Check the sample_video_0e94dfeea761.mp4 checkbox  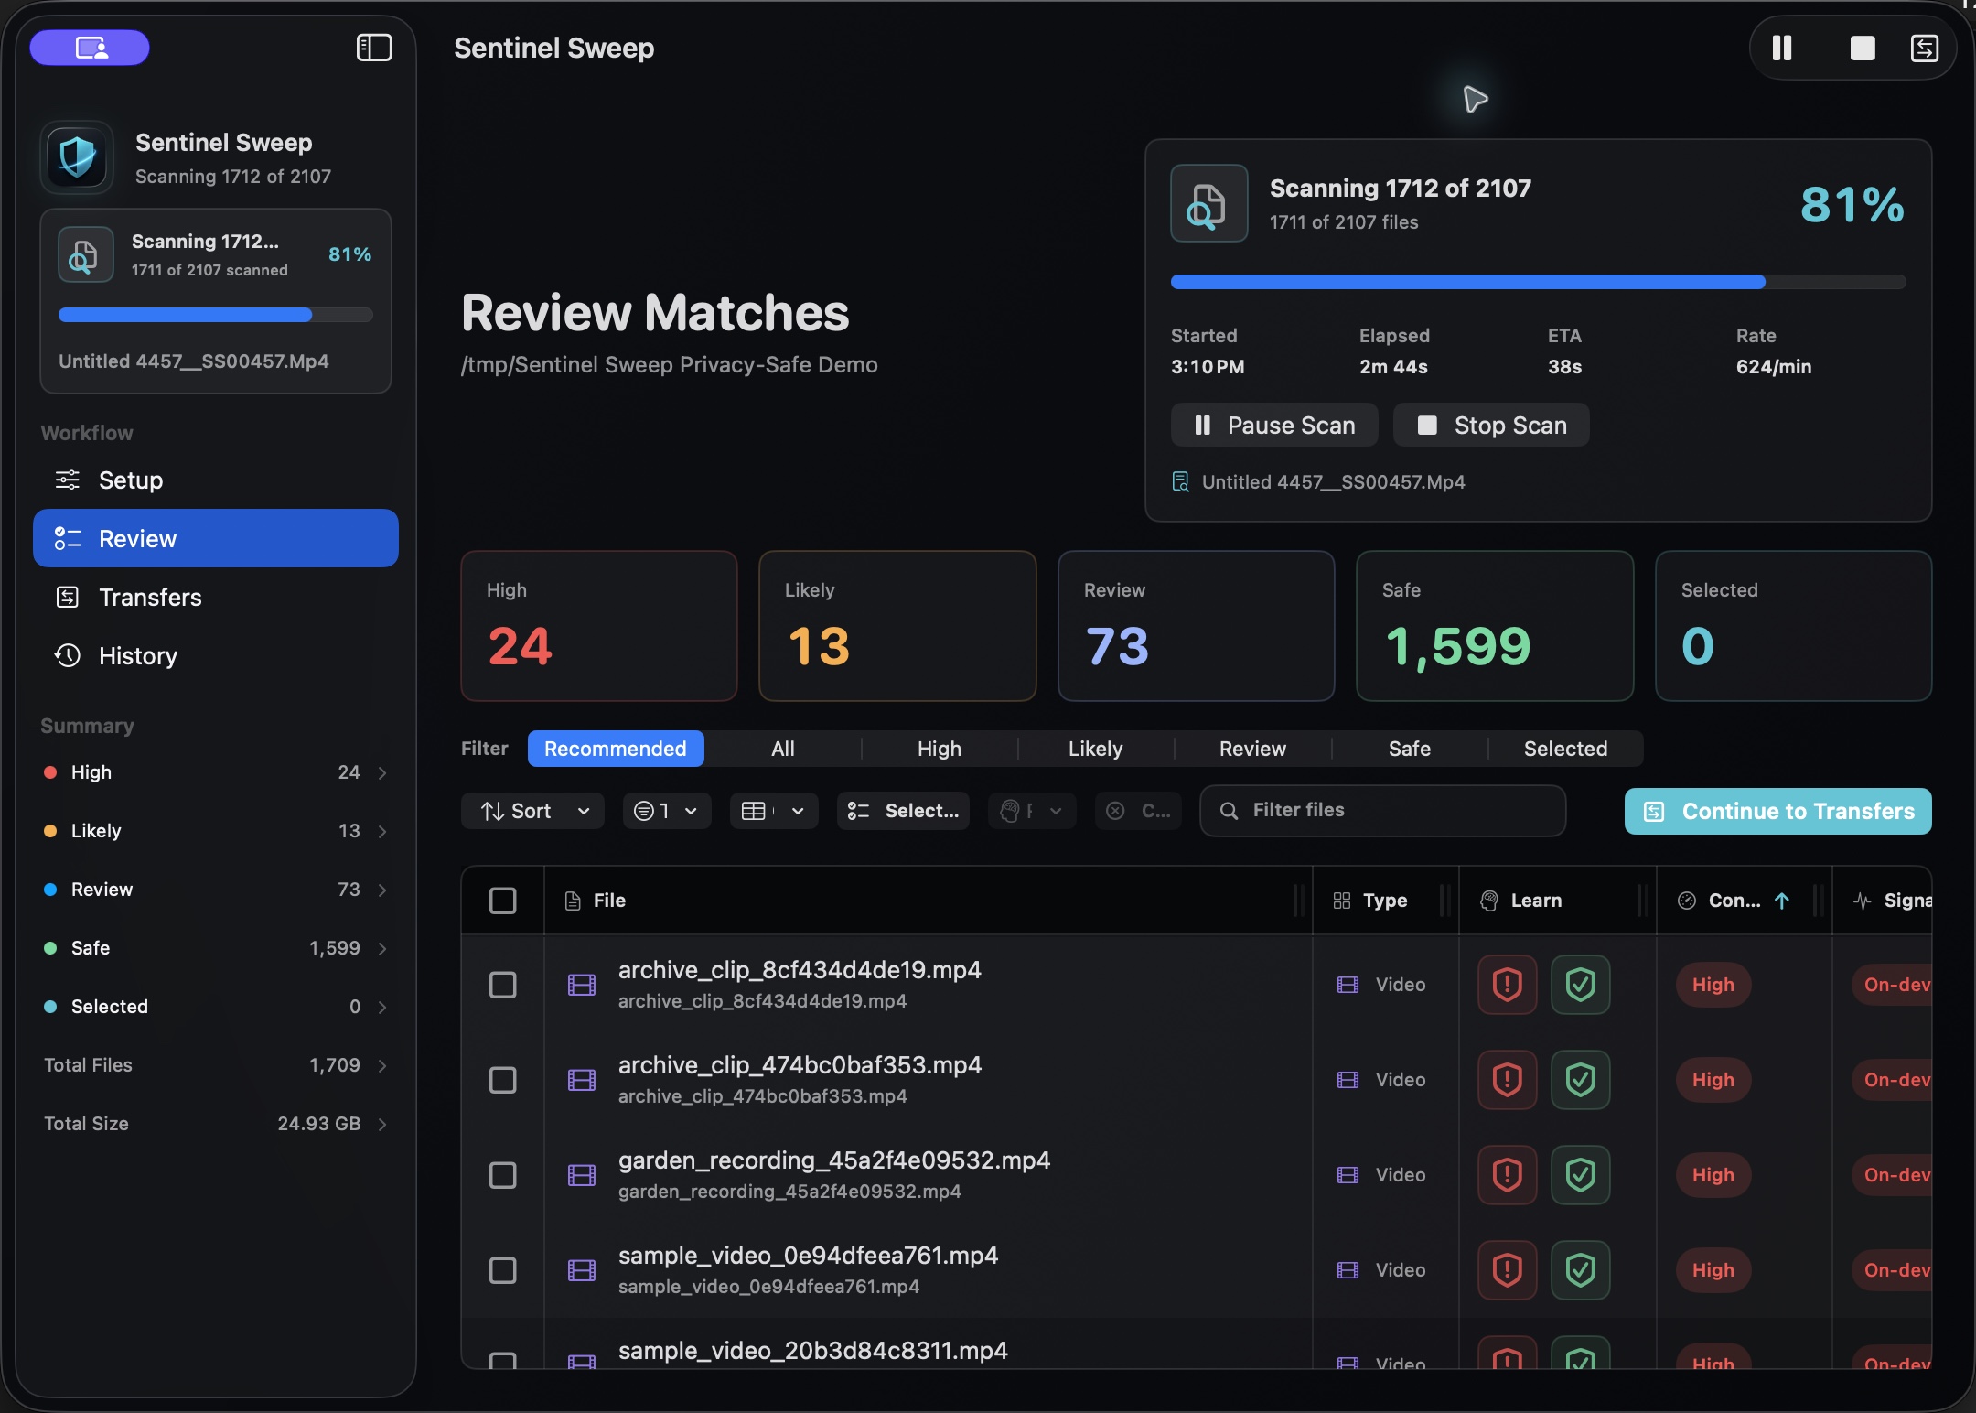(503, 1270)
